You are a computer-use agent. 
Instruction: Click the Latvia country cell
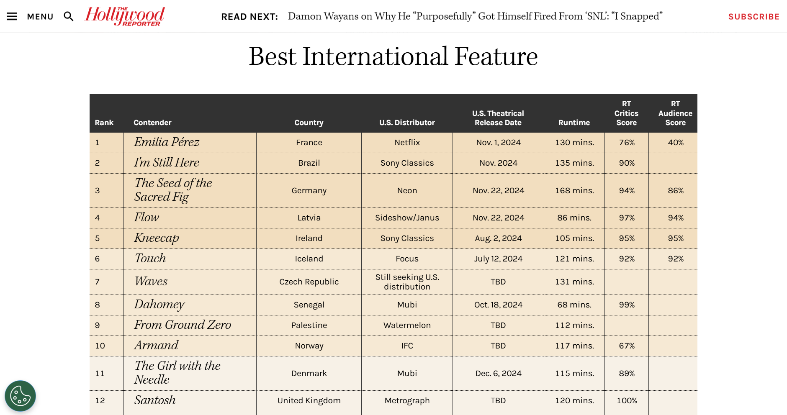coord(309,218)
